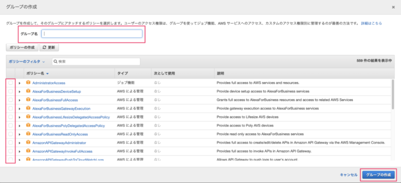
Task: Open the ポリシーのフィルタ dropdown
Action: click(x=27, y=61)
